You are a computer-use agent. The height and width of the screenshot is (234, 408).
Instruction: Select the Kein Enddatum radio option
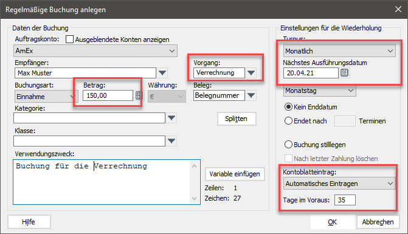click(288, 107)
